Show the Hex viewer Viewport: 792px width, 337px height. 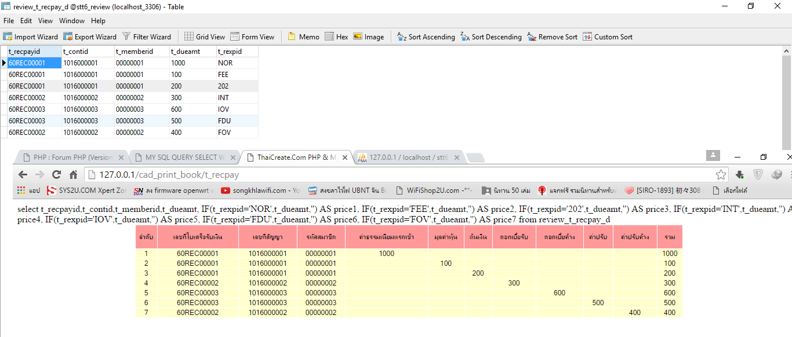click(336, 36)
